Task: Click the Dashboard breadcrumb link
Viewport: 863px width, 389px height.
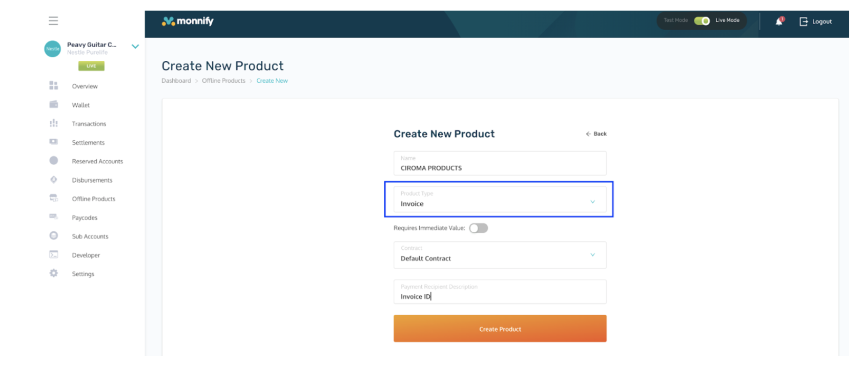Action: coord(176,81)
